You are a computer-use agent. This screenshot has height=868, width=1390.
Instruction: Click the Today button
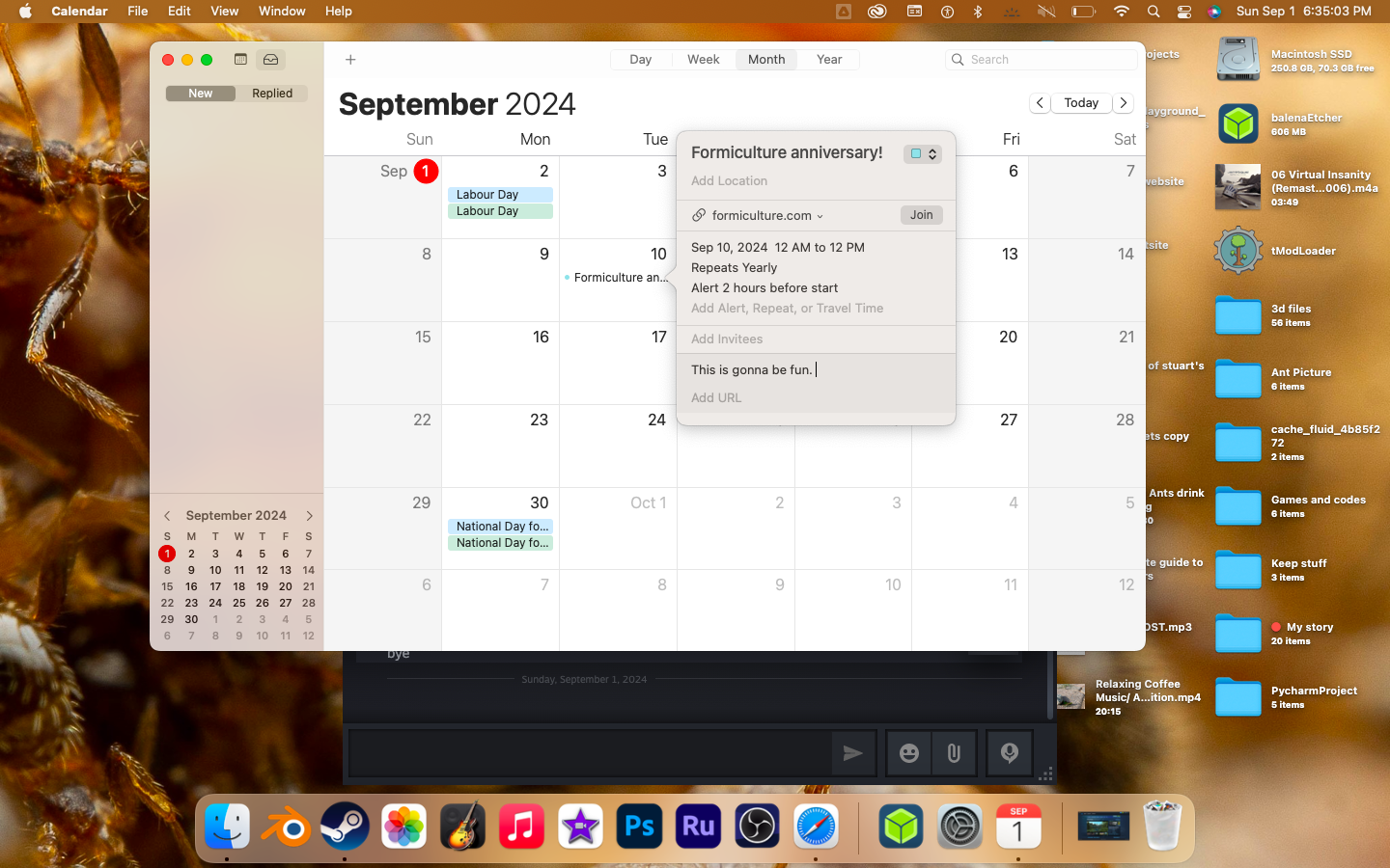pyautogui.click(x=1081, y=103)
